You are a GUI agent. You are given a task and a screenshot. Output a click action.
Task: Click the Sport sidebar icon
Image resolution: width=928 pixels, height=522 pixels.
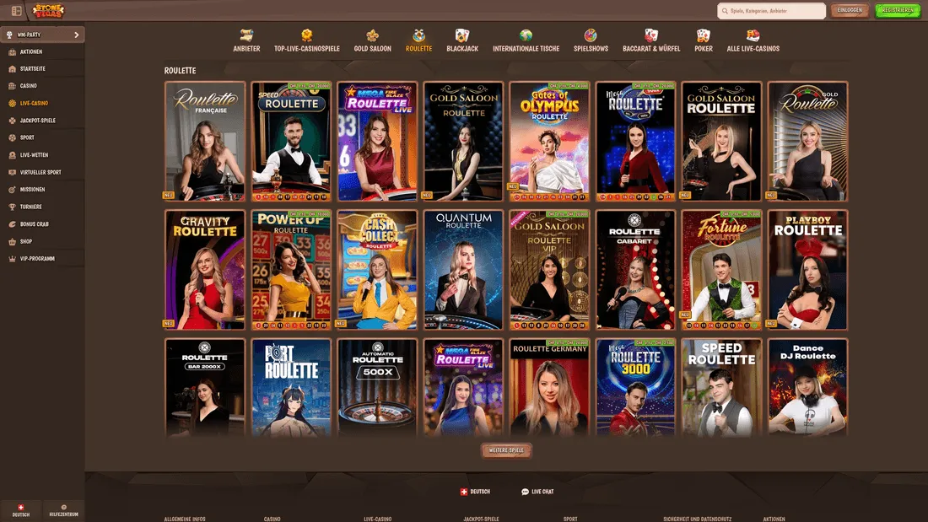12,138
